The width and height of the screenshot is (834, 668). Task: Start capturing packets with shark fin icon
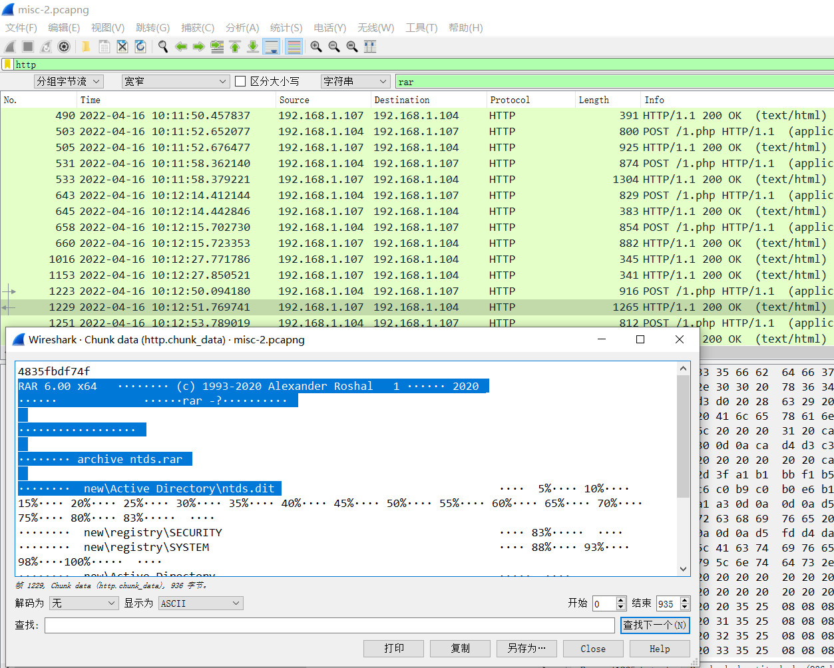[x=10, y=47]
